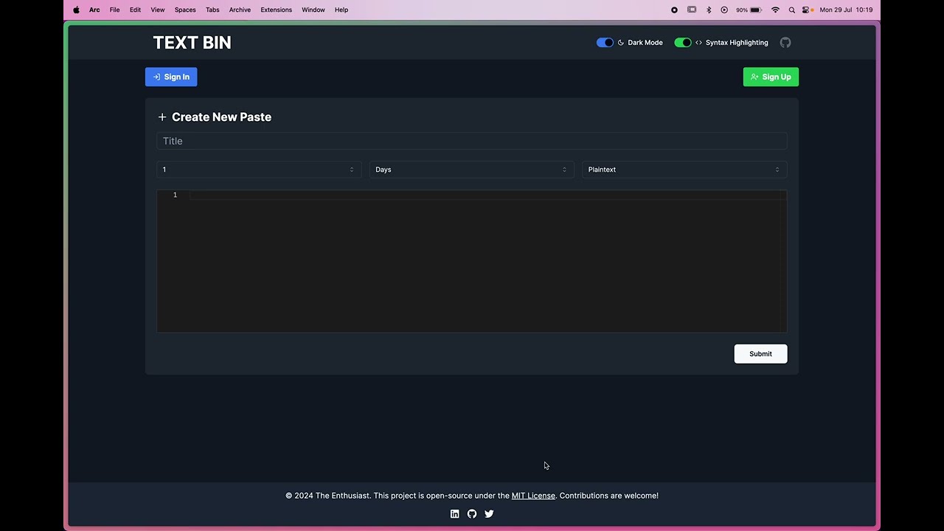Open the Bluetooth menu bar icon
Screen dimensions: 944x531
(709, 10)
